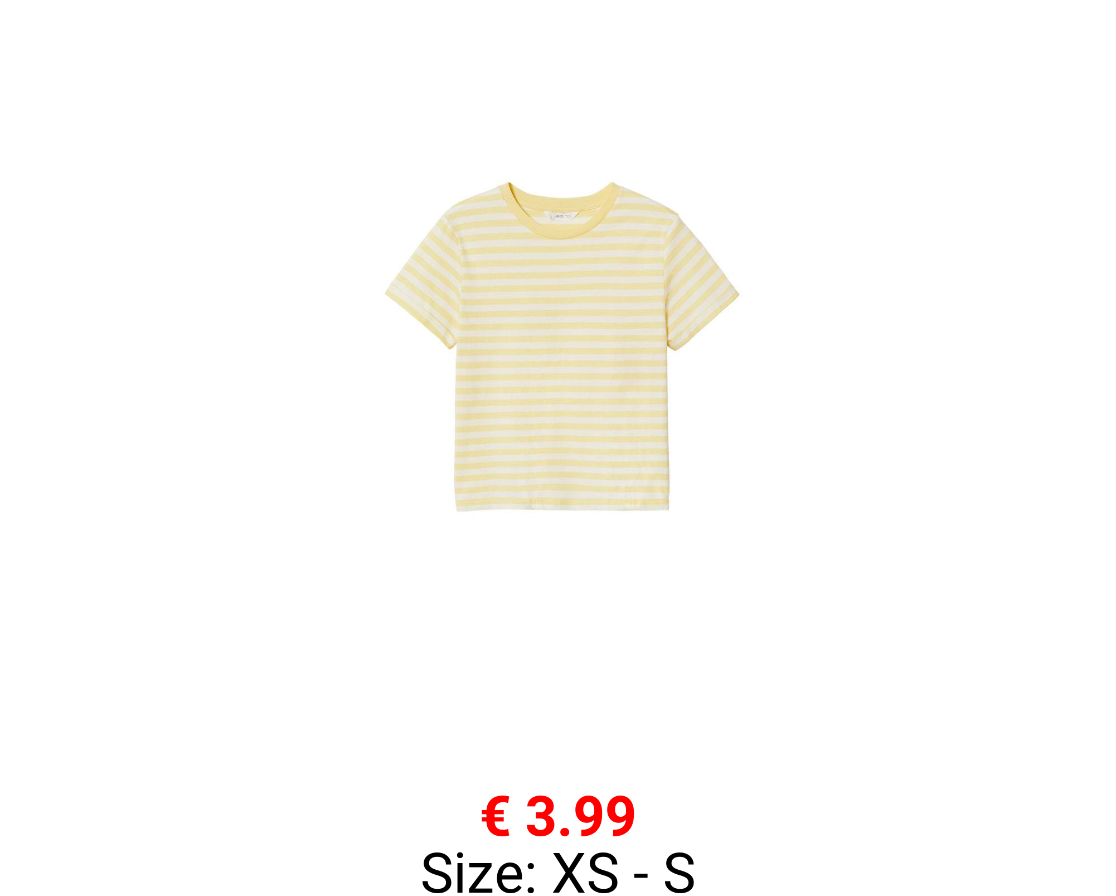Click the red € 3.99 price

tap(558, 817)
